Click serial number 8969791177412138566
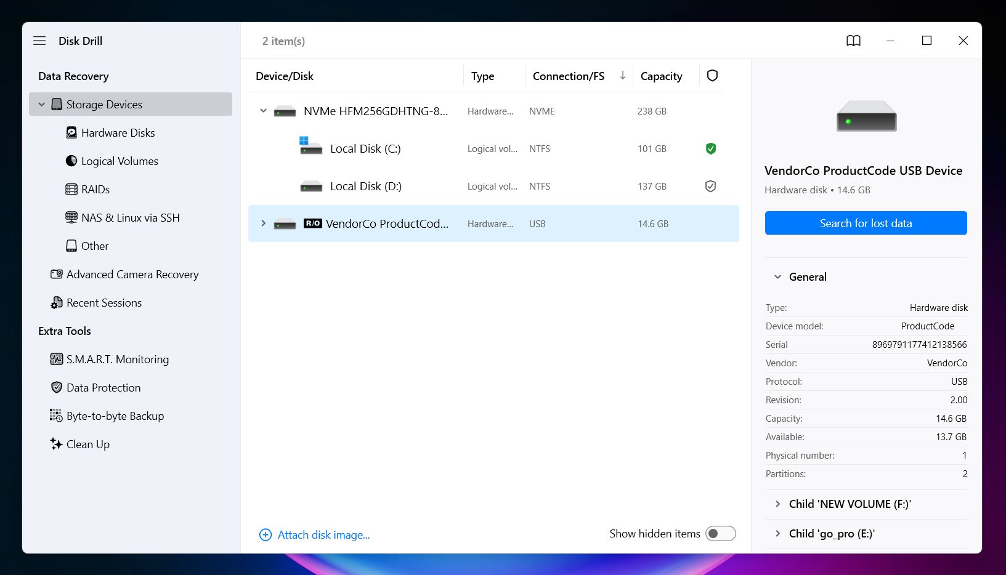 pyautogui.click(x=919, y=344)
